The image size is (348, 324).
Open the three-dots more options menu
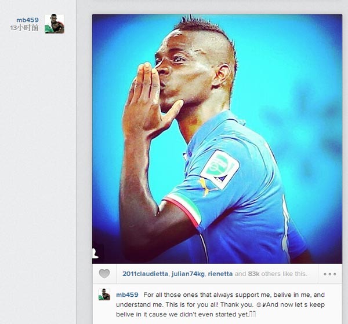click(330, 274)
